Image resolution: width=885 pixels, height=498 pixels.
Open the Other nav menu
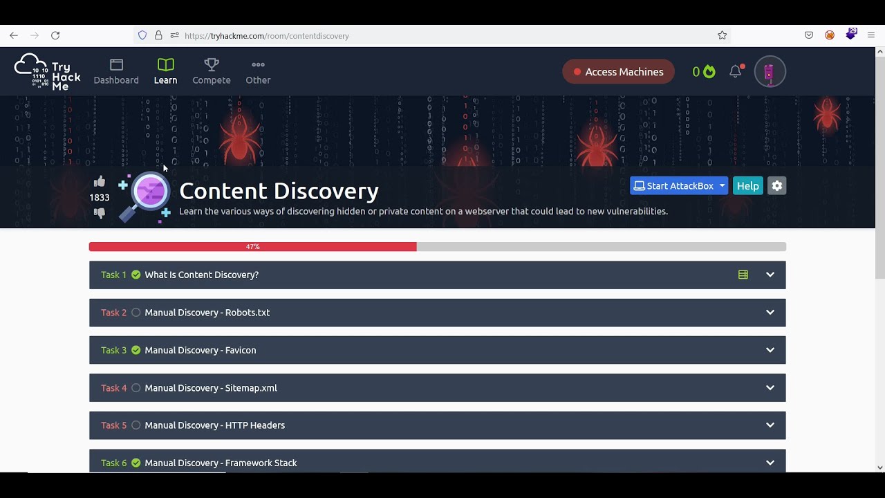coord(258,72)
